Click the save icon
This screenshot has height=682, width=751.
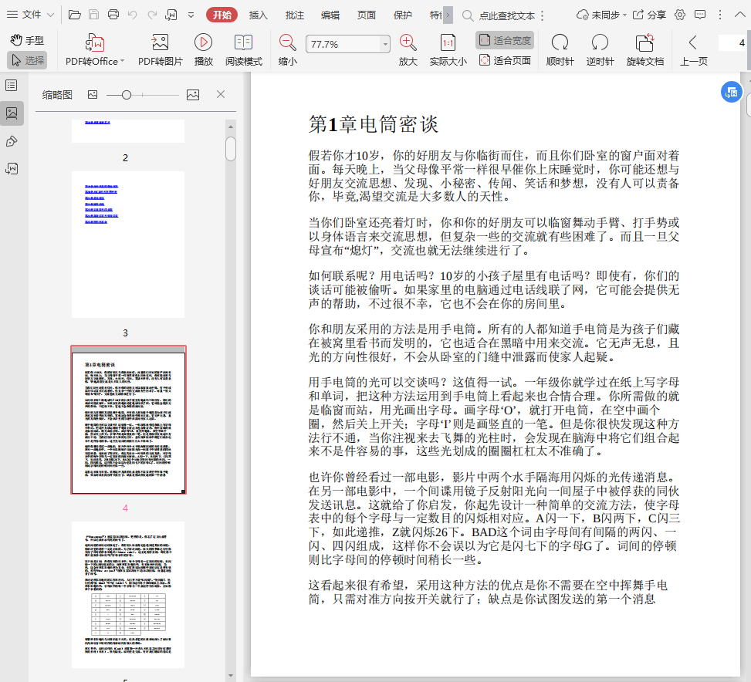coord(94,15)
